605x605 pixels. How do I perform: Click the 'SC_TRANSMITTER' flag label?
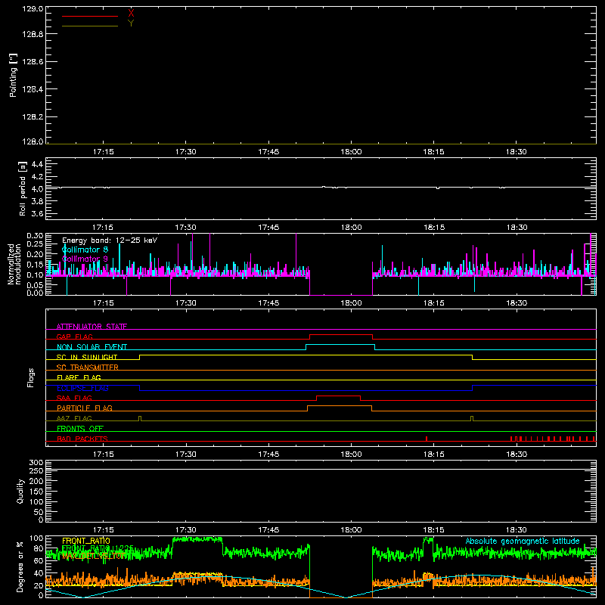pos(87,368)
